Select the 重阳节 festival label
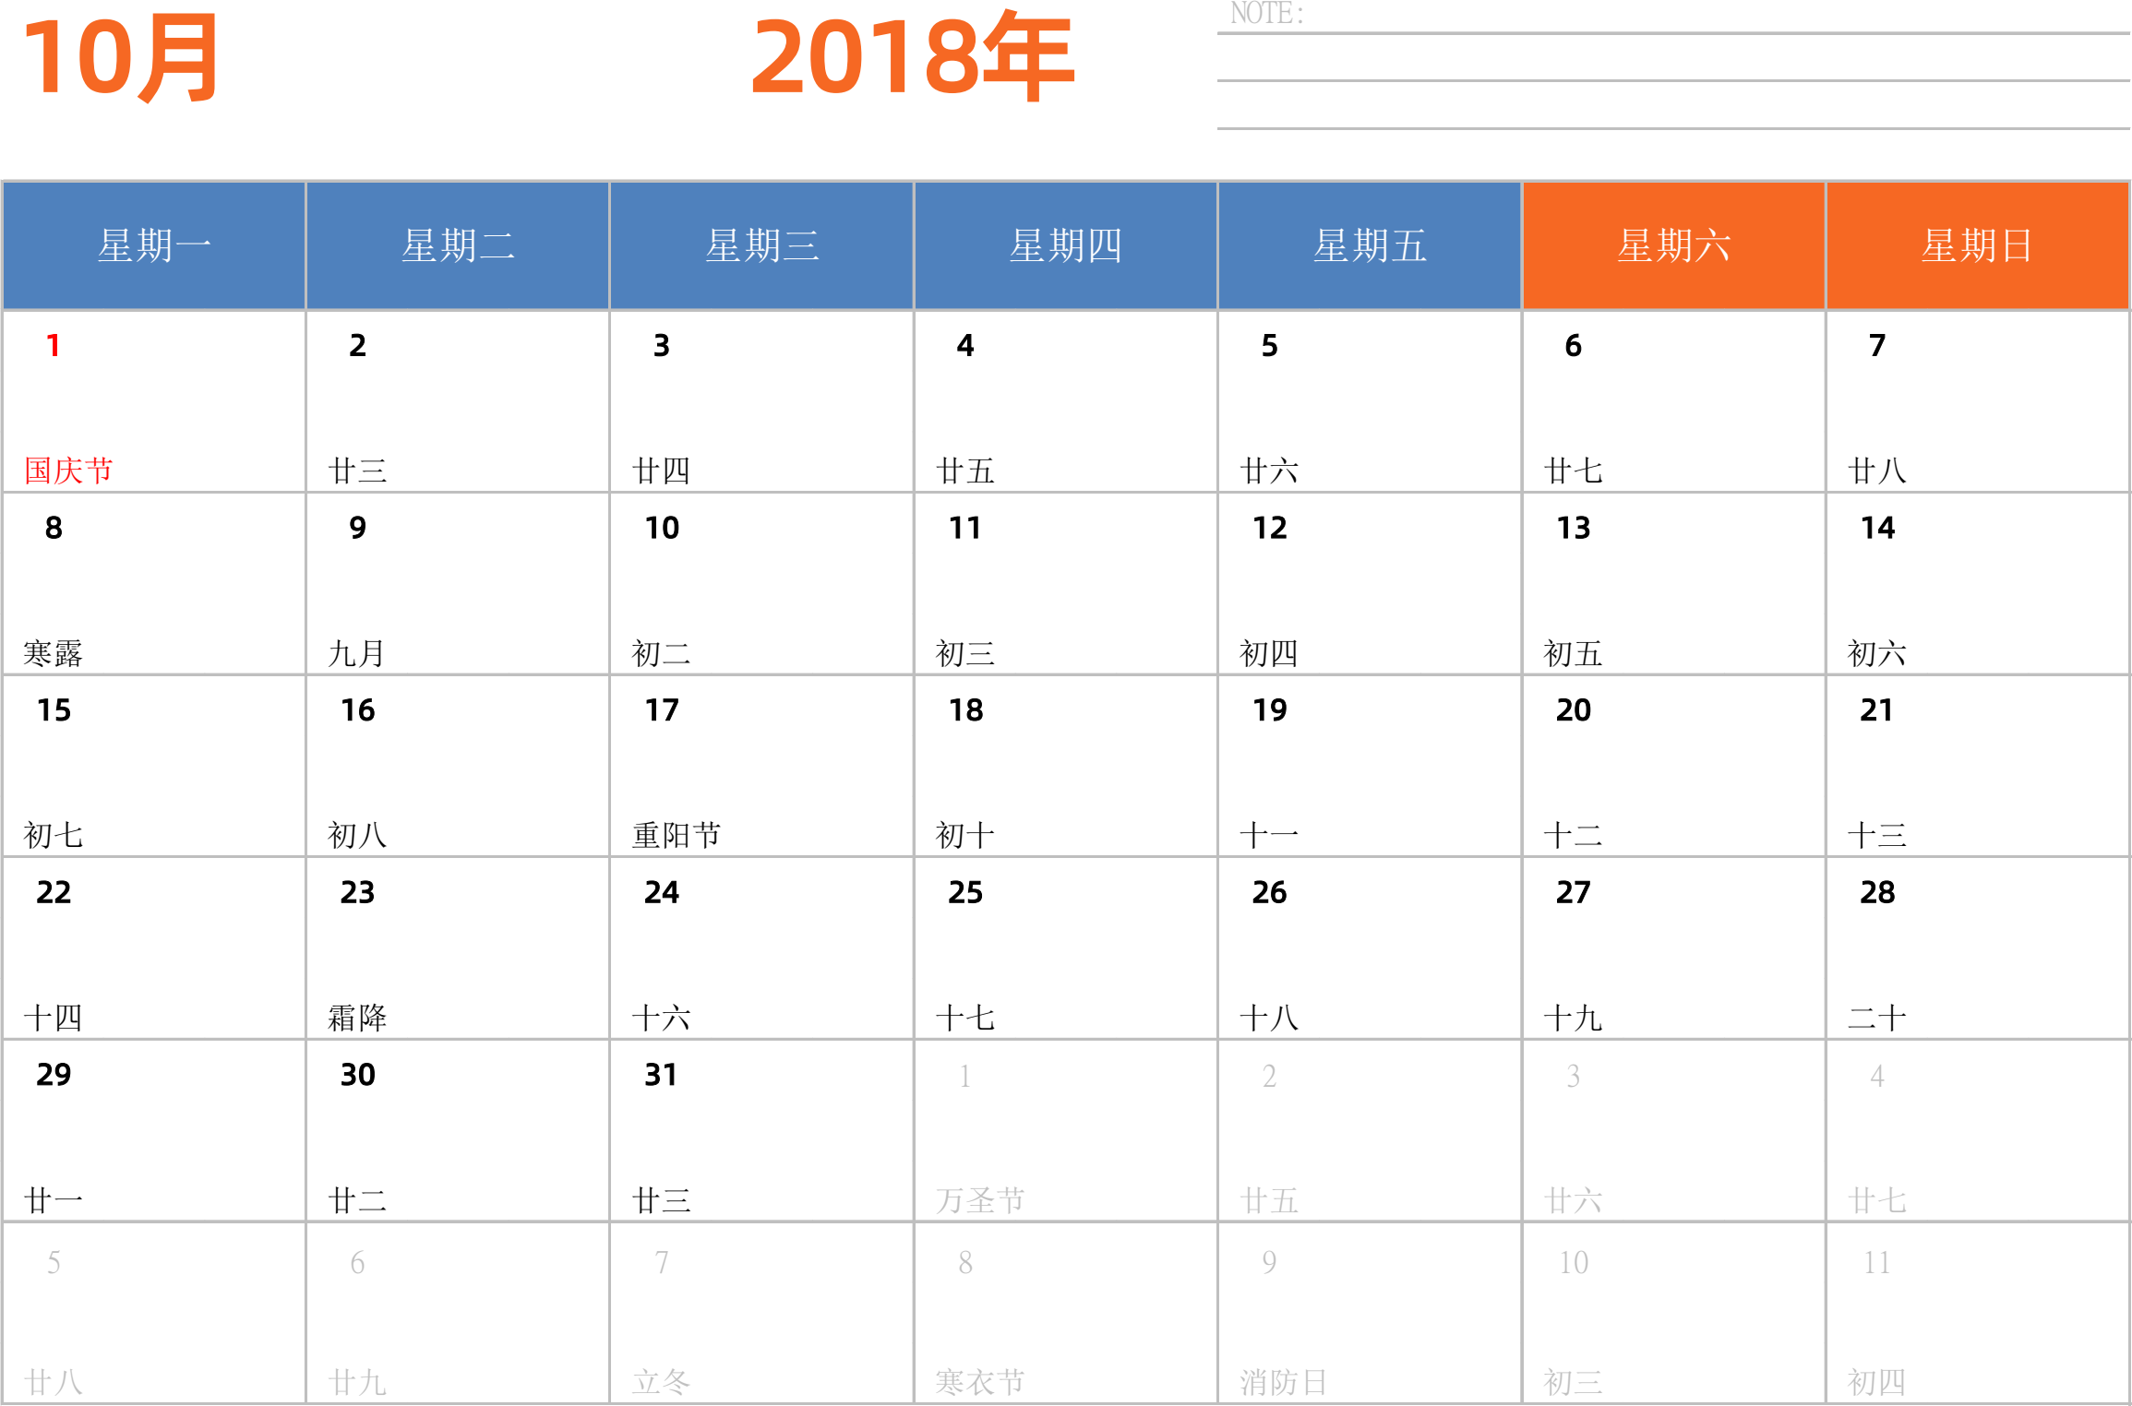Screen dimensions: 2132x1406 tap(677, 836)
